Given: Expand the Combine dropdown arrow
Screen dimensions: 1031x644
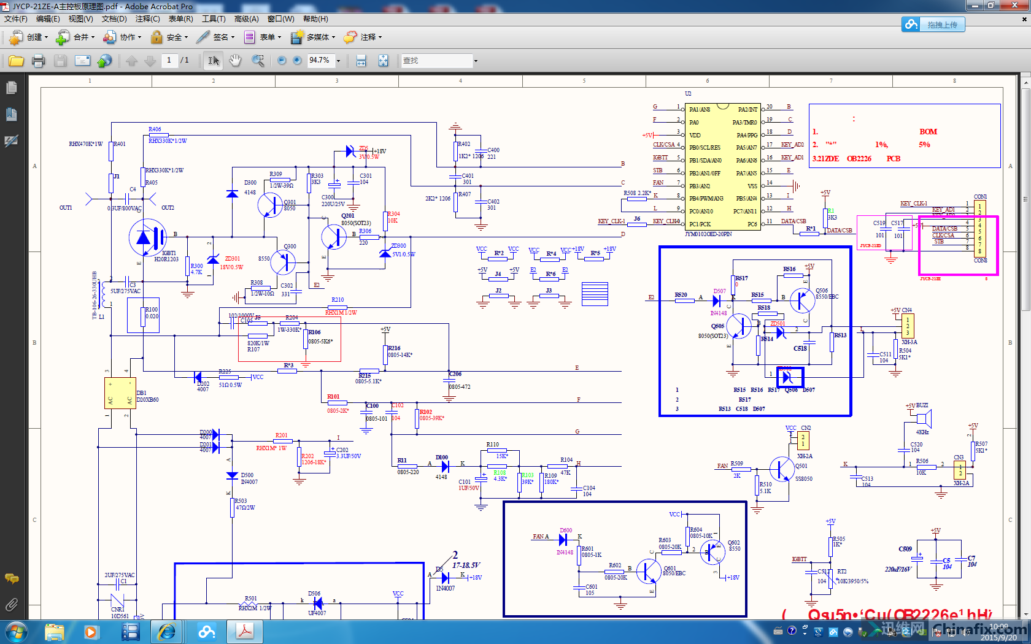Looking at the screenshot, I should click(93, 37).
